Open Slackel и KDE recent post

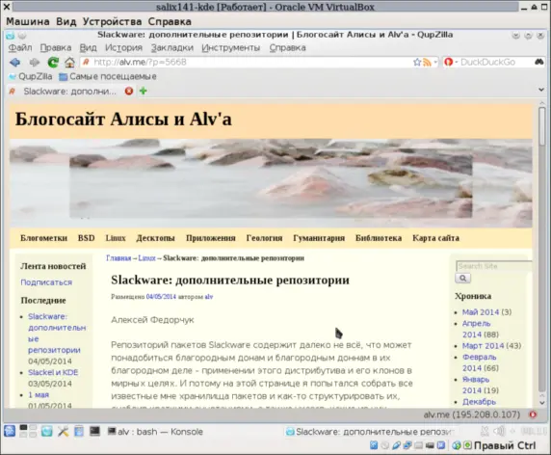pyautogui.click(x=53, y=372)
